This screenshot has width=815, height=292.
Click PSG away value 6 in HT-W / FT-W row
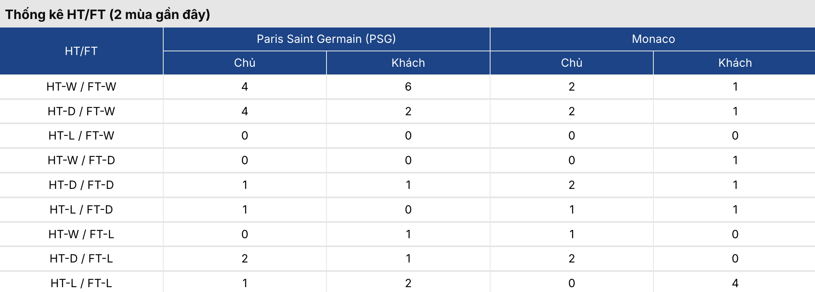408,87
